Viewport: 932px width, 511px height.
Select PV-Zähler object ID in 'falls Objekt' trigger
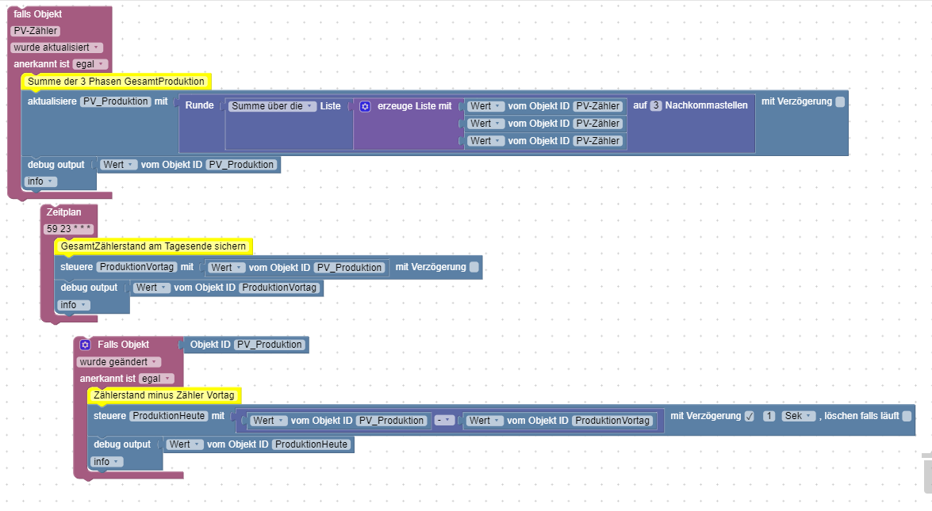tap(36, 31)
